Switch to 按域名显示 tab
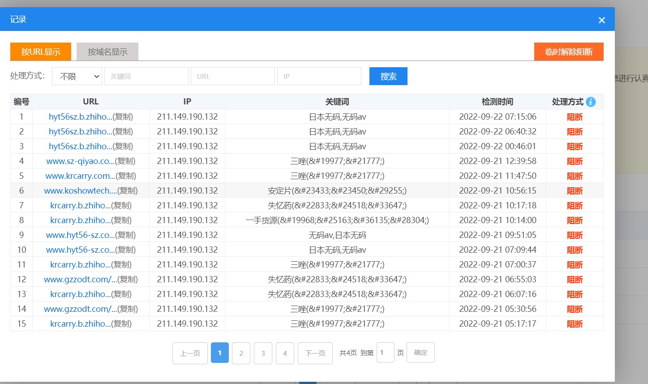The image size is (648, 384). pyautogui.click(x=107, y=52)
